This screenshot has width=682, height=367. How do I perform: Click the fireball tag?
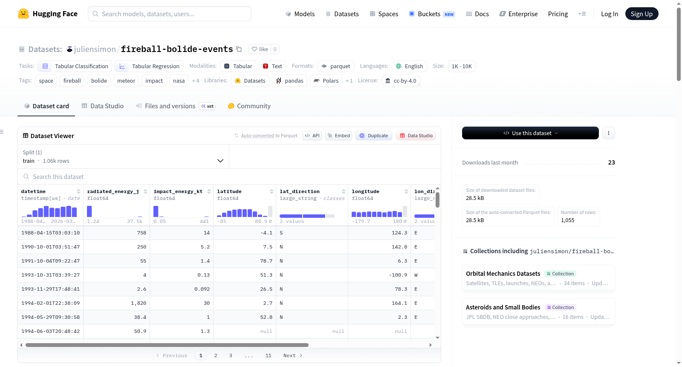[x=72, y=81]
